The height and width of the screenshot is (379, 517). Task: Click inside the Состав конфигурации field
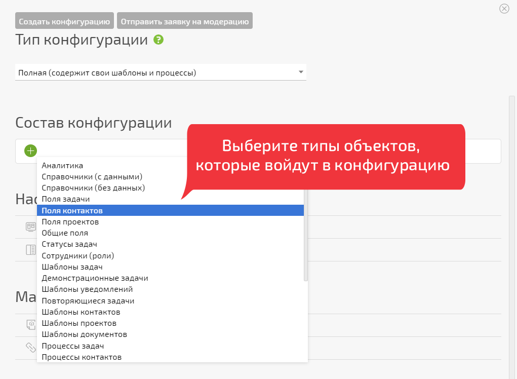[x=258, y=151]
